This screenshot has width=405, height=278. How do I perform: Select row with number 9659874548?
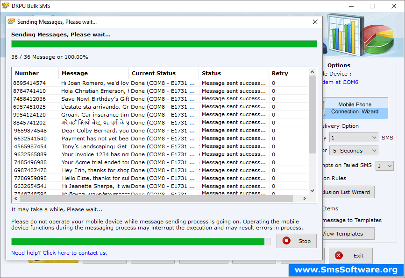point(160,131)
